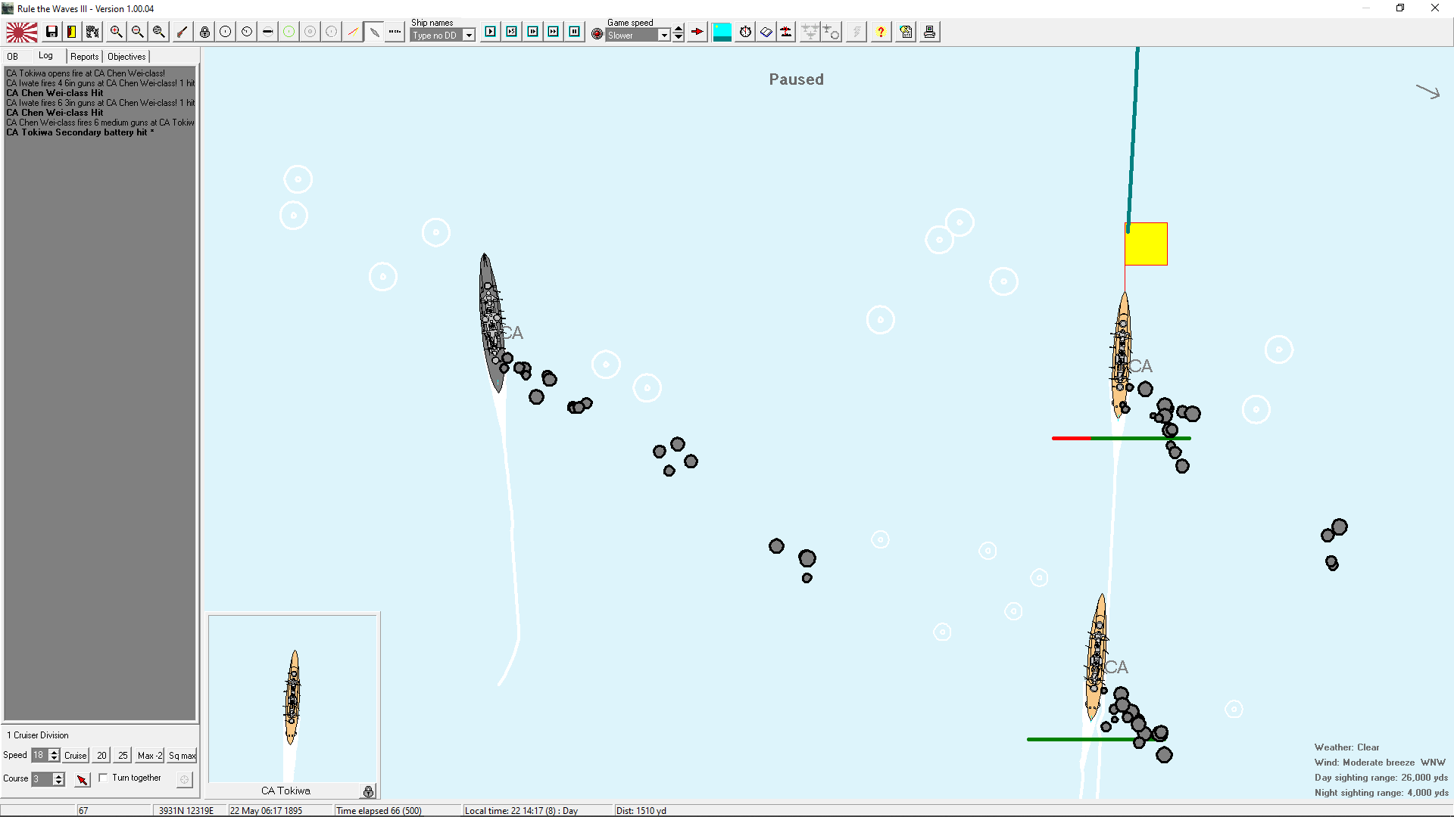The height and width of the screenshot is (817, 1454).
Task: Open the Game speed dropdown
Action: [664, 36]
